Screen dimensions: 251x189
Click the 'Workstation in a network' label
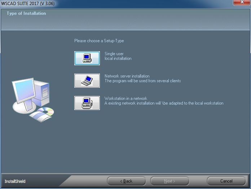[x=126, y=98]
